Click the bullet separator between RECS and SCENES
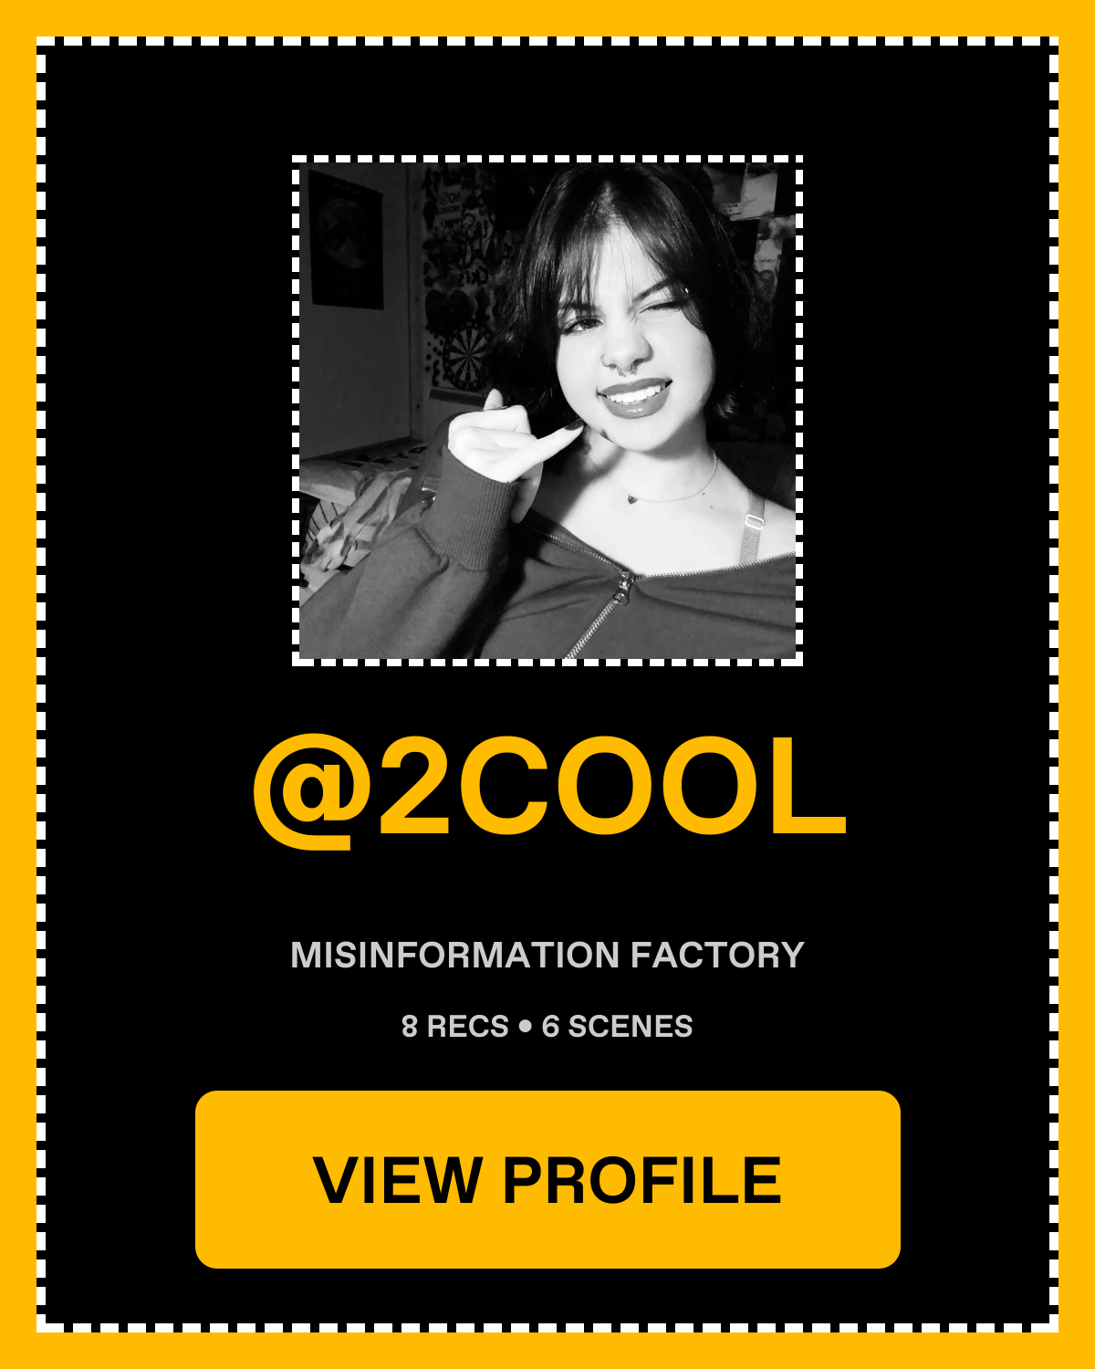Screen dimensions: 1095x1369 (525, 1027)
